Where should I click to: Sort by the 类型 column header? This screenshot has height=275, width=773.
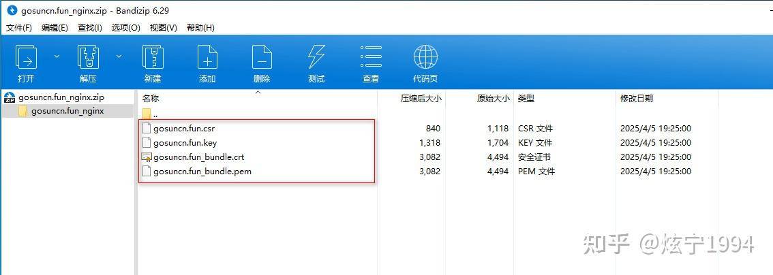pos(526,99)
